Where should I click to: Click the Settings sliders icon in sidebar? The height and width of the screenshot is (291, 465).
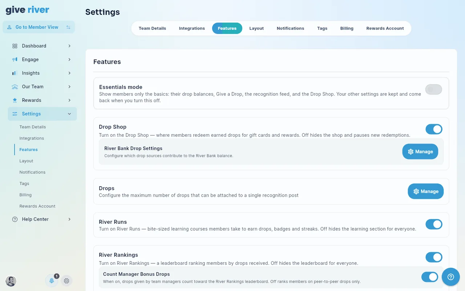[15, 114]
